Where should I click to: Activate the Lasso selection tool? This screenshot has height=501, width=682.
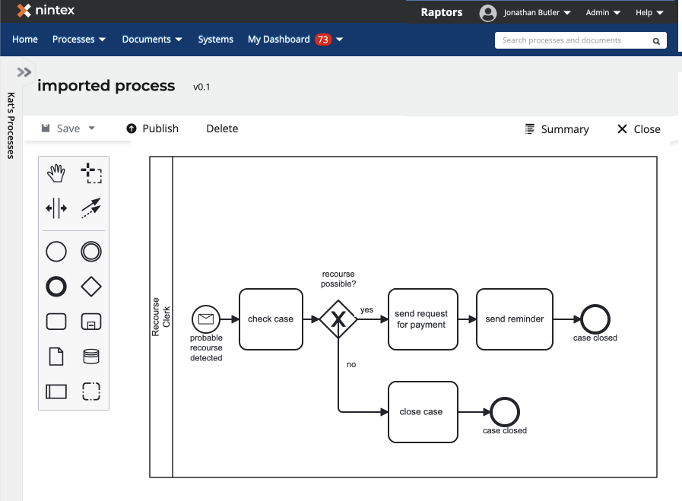pyautogui.click(x=91, y=173)
